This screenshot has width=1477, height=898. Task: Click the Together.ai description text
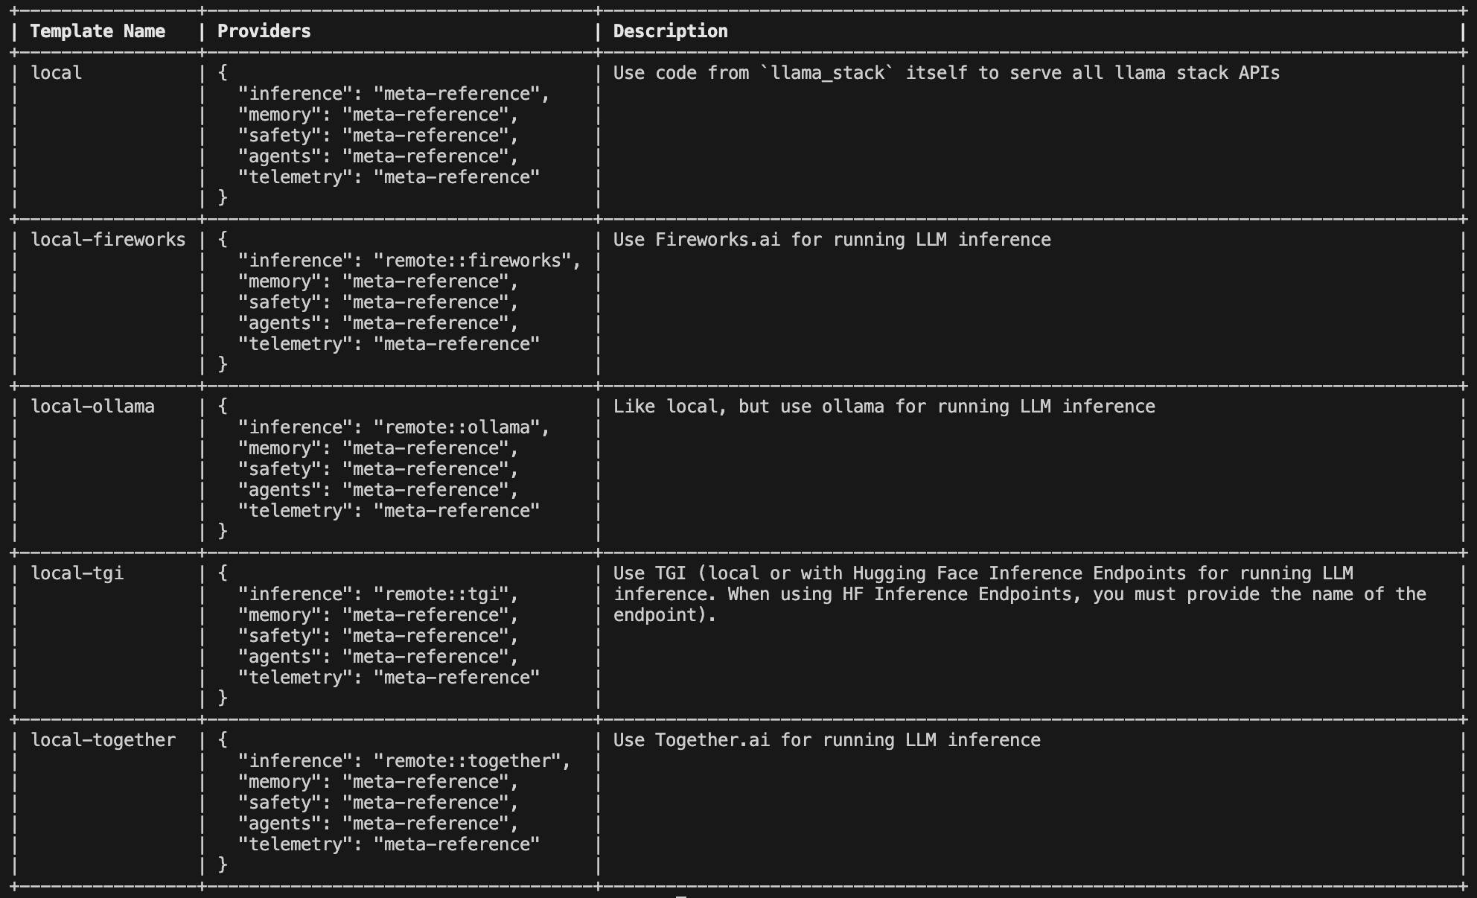click(826, 740)
